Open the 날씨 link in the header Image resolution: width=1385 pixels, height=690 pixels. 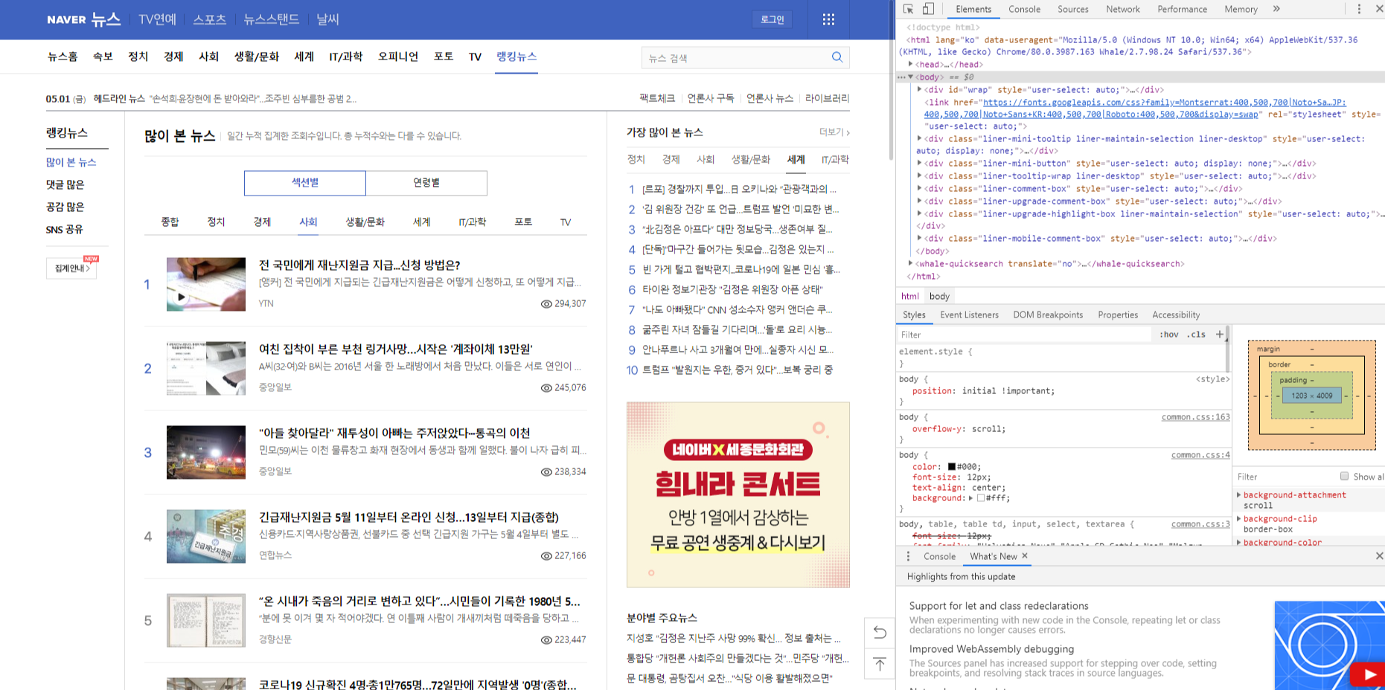pos(327,19)
